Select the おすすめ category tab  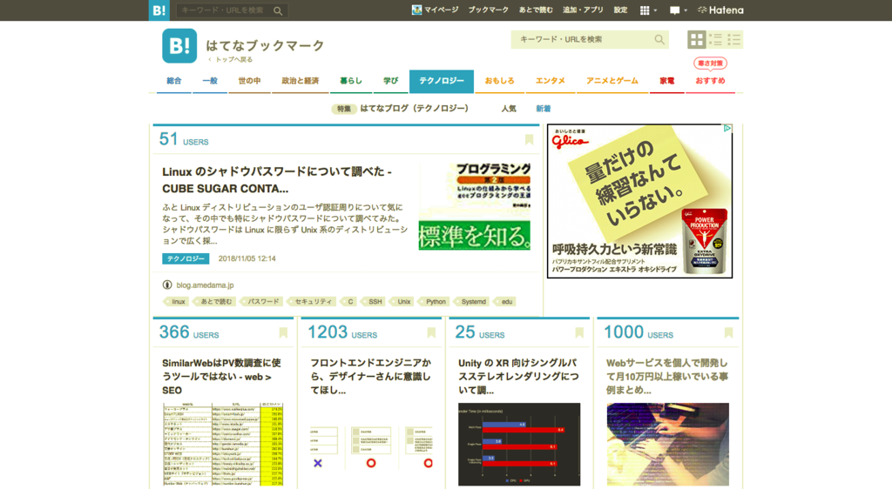click(710, 81)
